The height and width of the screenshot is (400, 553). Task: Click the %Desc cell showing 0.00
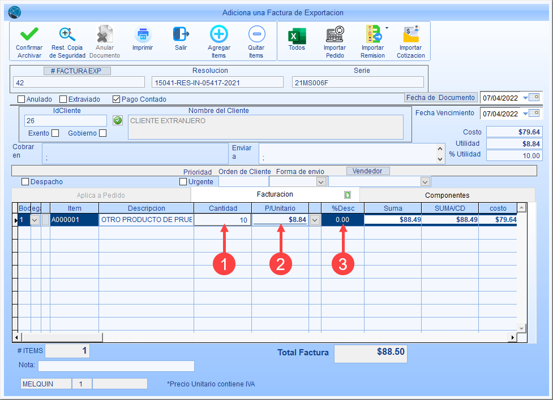click(342, 220)
